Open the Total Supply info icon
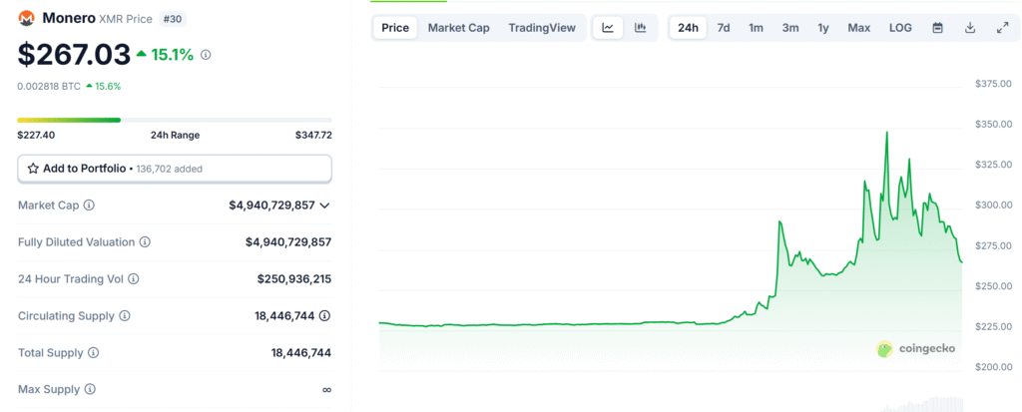Viewport: 1022px width, 412px height. pos(94,353)
